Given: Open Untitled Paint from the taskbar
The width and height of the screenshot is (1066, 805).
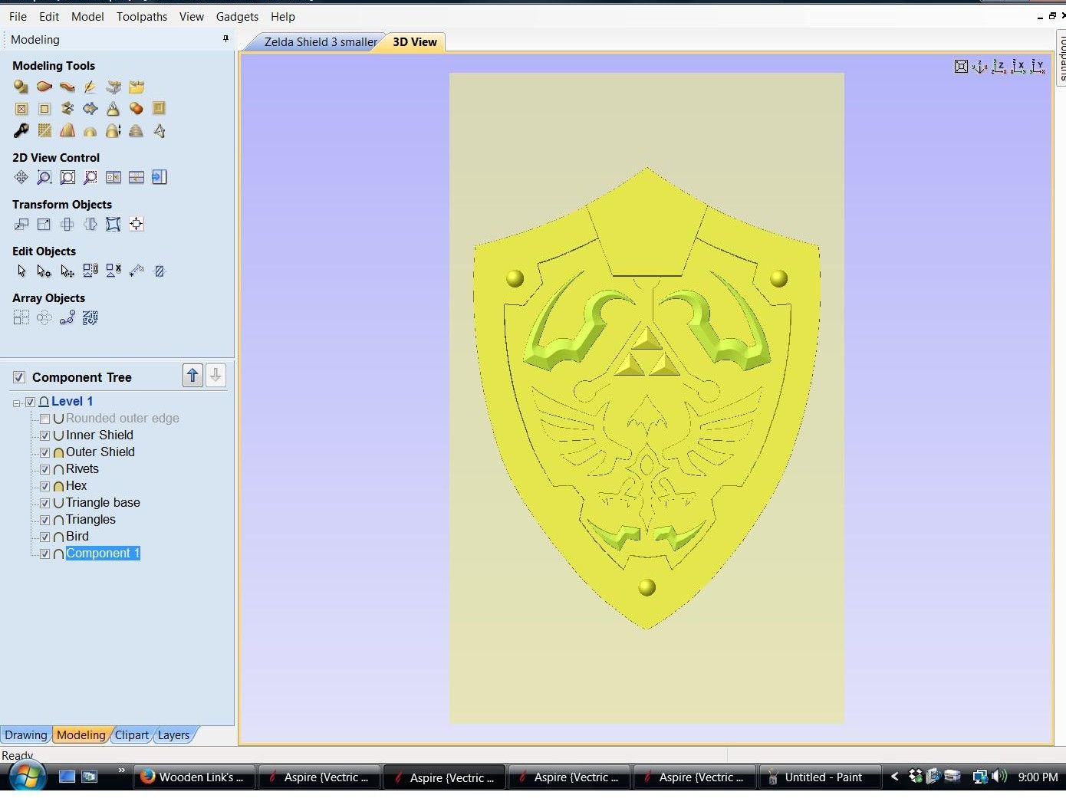Looking at the screenshot, I should 818,777.
